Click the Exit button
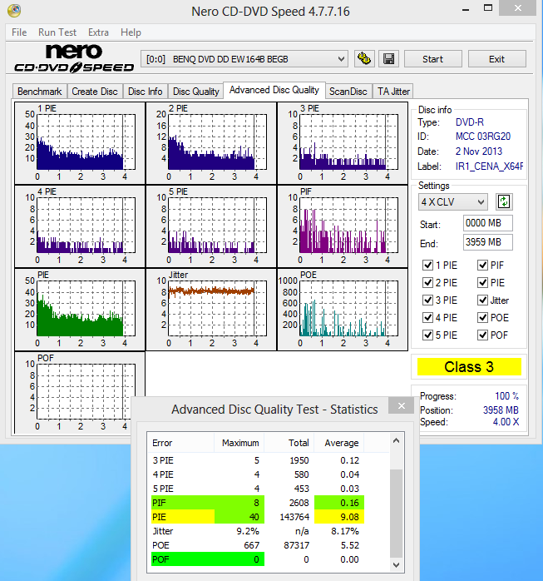The image size is (543, 581). [x=496, y=59]
